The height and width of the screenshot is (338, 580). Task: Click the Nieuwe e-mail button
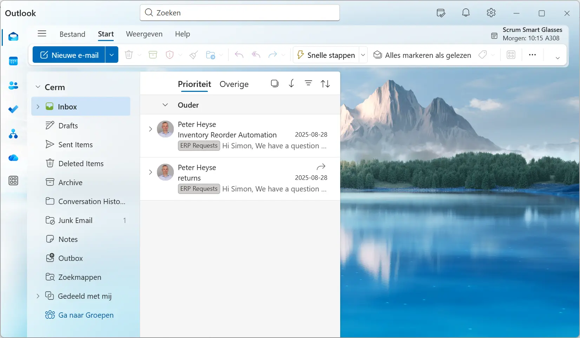(x=69, y=55)
